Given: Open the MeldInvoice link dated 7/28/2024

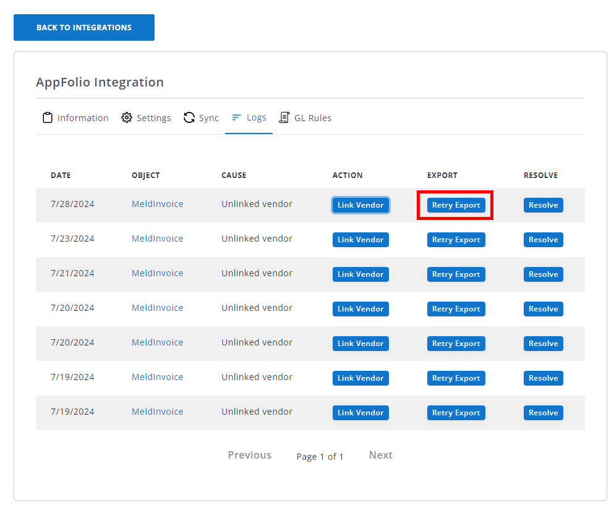Looking at the screenshot, I should (x=157, y=204).
